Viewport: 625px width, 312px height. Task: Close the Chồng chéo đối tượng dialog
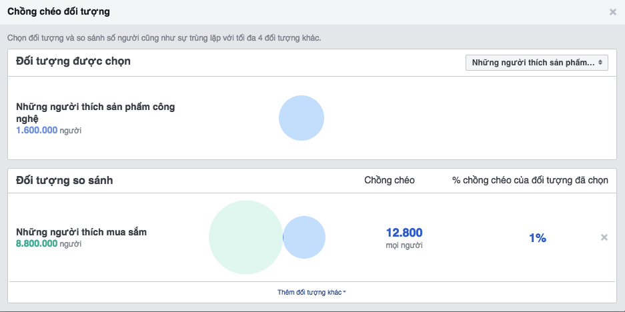click(612, 12)
